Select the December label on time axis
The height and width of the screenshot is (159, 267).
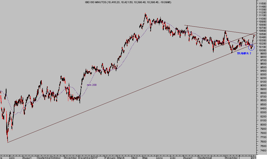coord(85,158)
